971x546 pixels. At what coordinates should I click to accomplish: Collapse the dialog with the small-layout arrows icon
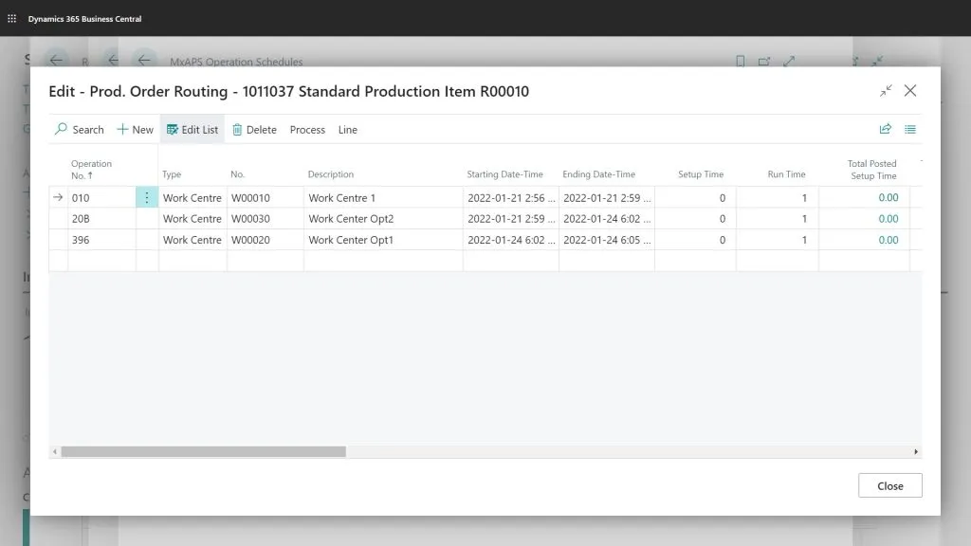887,91
